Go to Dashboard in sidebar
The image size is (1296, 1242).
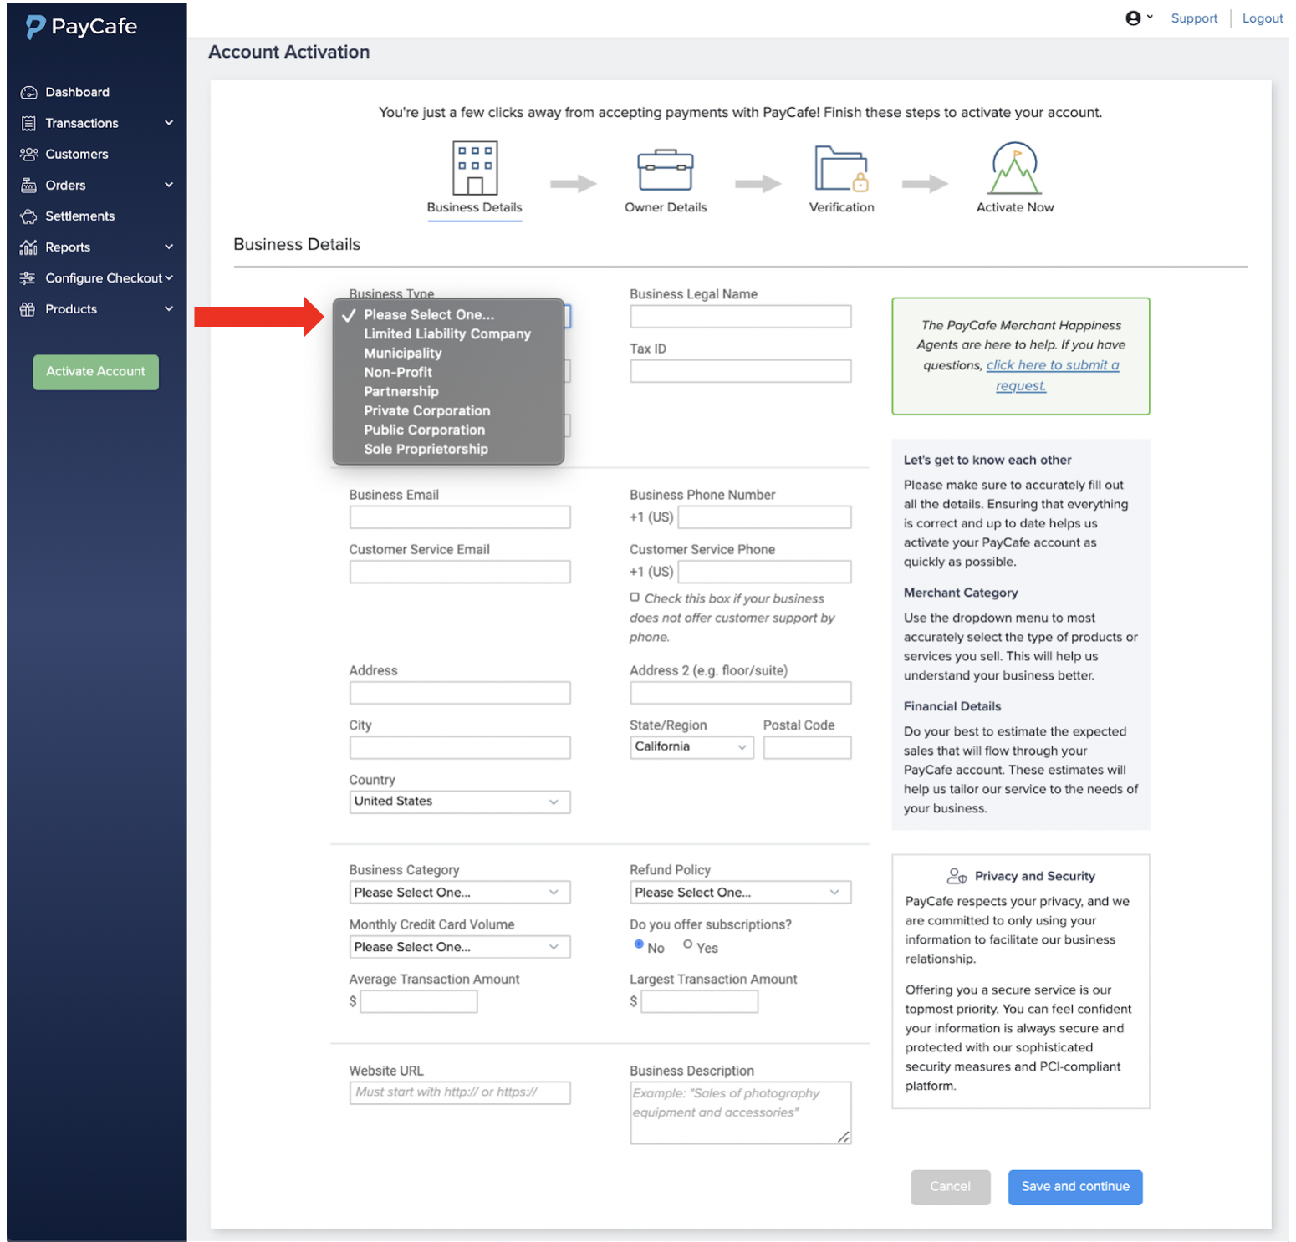point(78,93)
